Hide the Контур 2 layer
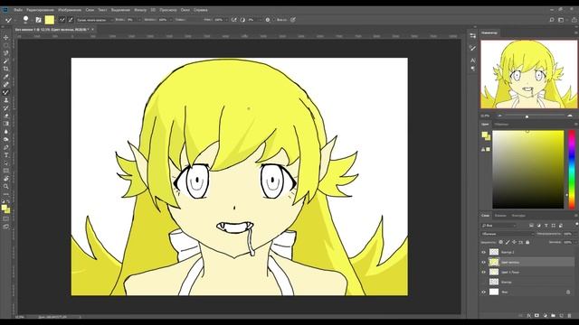The image size is (579, 325). click(x=484, y=253)
